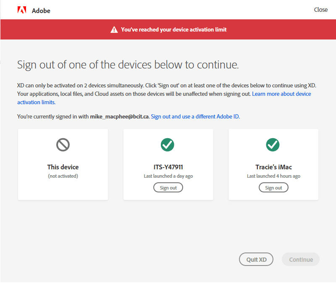Click the Tracie's iMac device name
This screenshot has width=336, height=284.
pyautogui.click(x=273, y=167)
